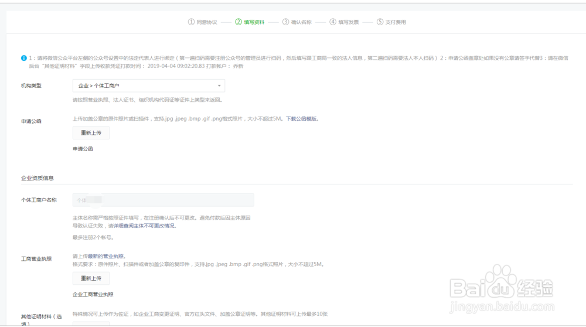Click the step 1 同意协议 circle icon
The width and height of the screenshot is (586, 327).
tap(191, 22)
